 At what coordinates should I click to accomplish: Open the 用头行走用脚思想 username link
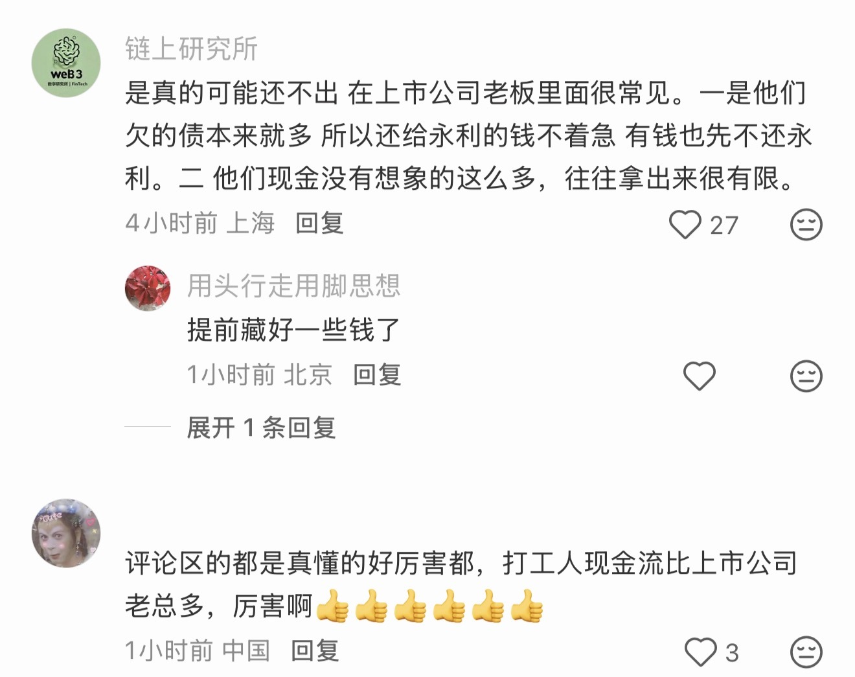click(x=293, y=286)
